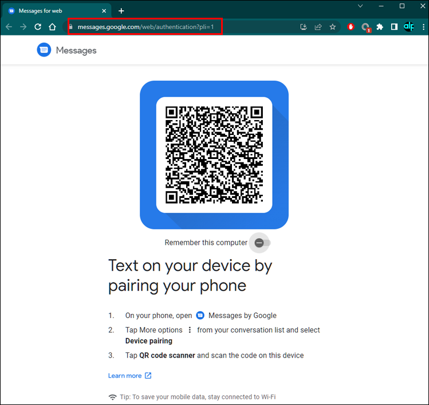429x405 pixels.
Task: Open the red stop-hand ad blocker extension
Action: pos(351,27)
